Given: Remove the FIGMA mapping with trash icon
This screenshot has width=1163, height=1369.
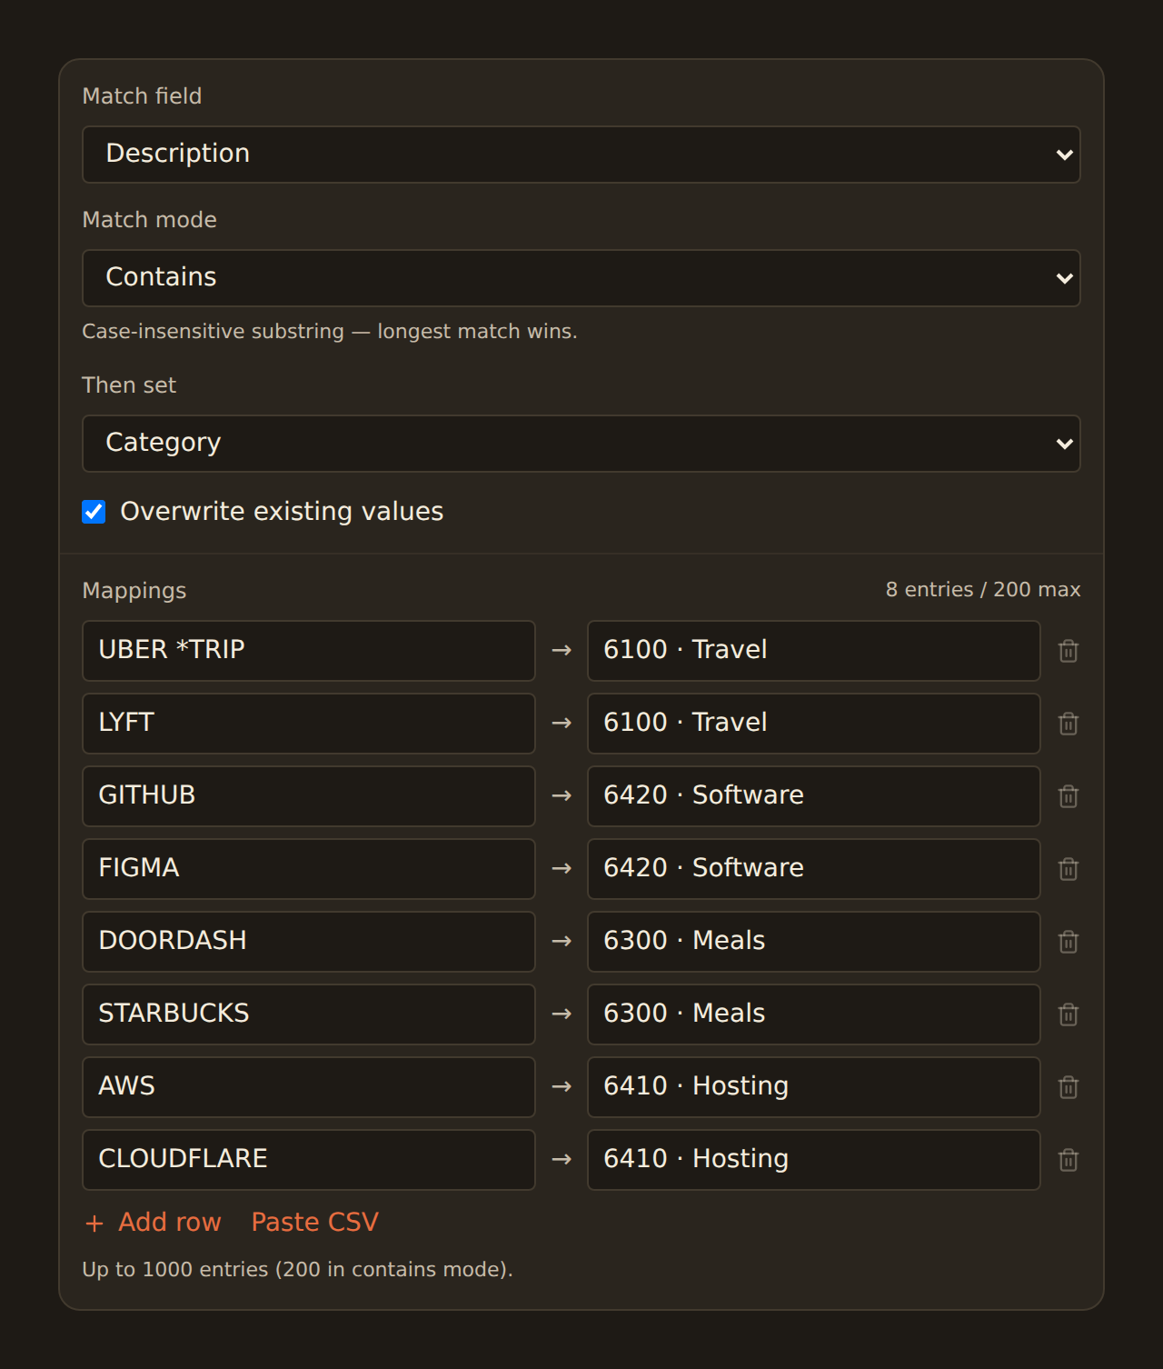Looking at the screenshot, I should pos(1069,869).
